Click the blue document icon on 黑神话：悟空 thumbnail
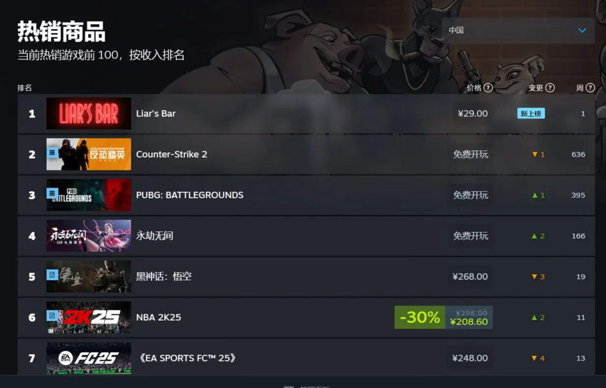Screen dimensions: 606x388 click(x=53, y=275)
